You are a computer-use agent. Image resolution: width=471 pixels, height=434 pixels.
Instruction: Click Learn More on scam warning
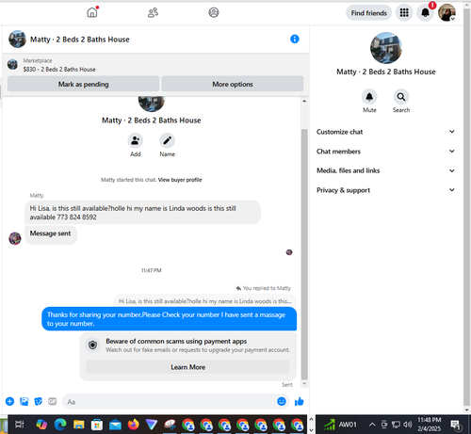pos(187,367)
